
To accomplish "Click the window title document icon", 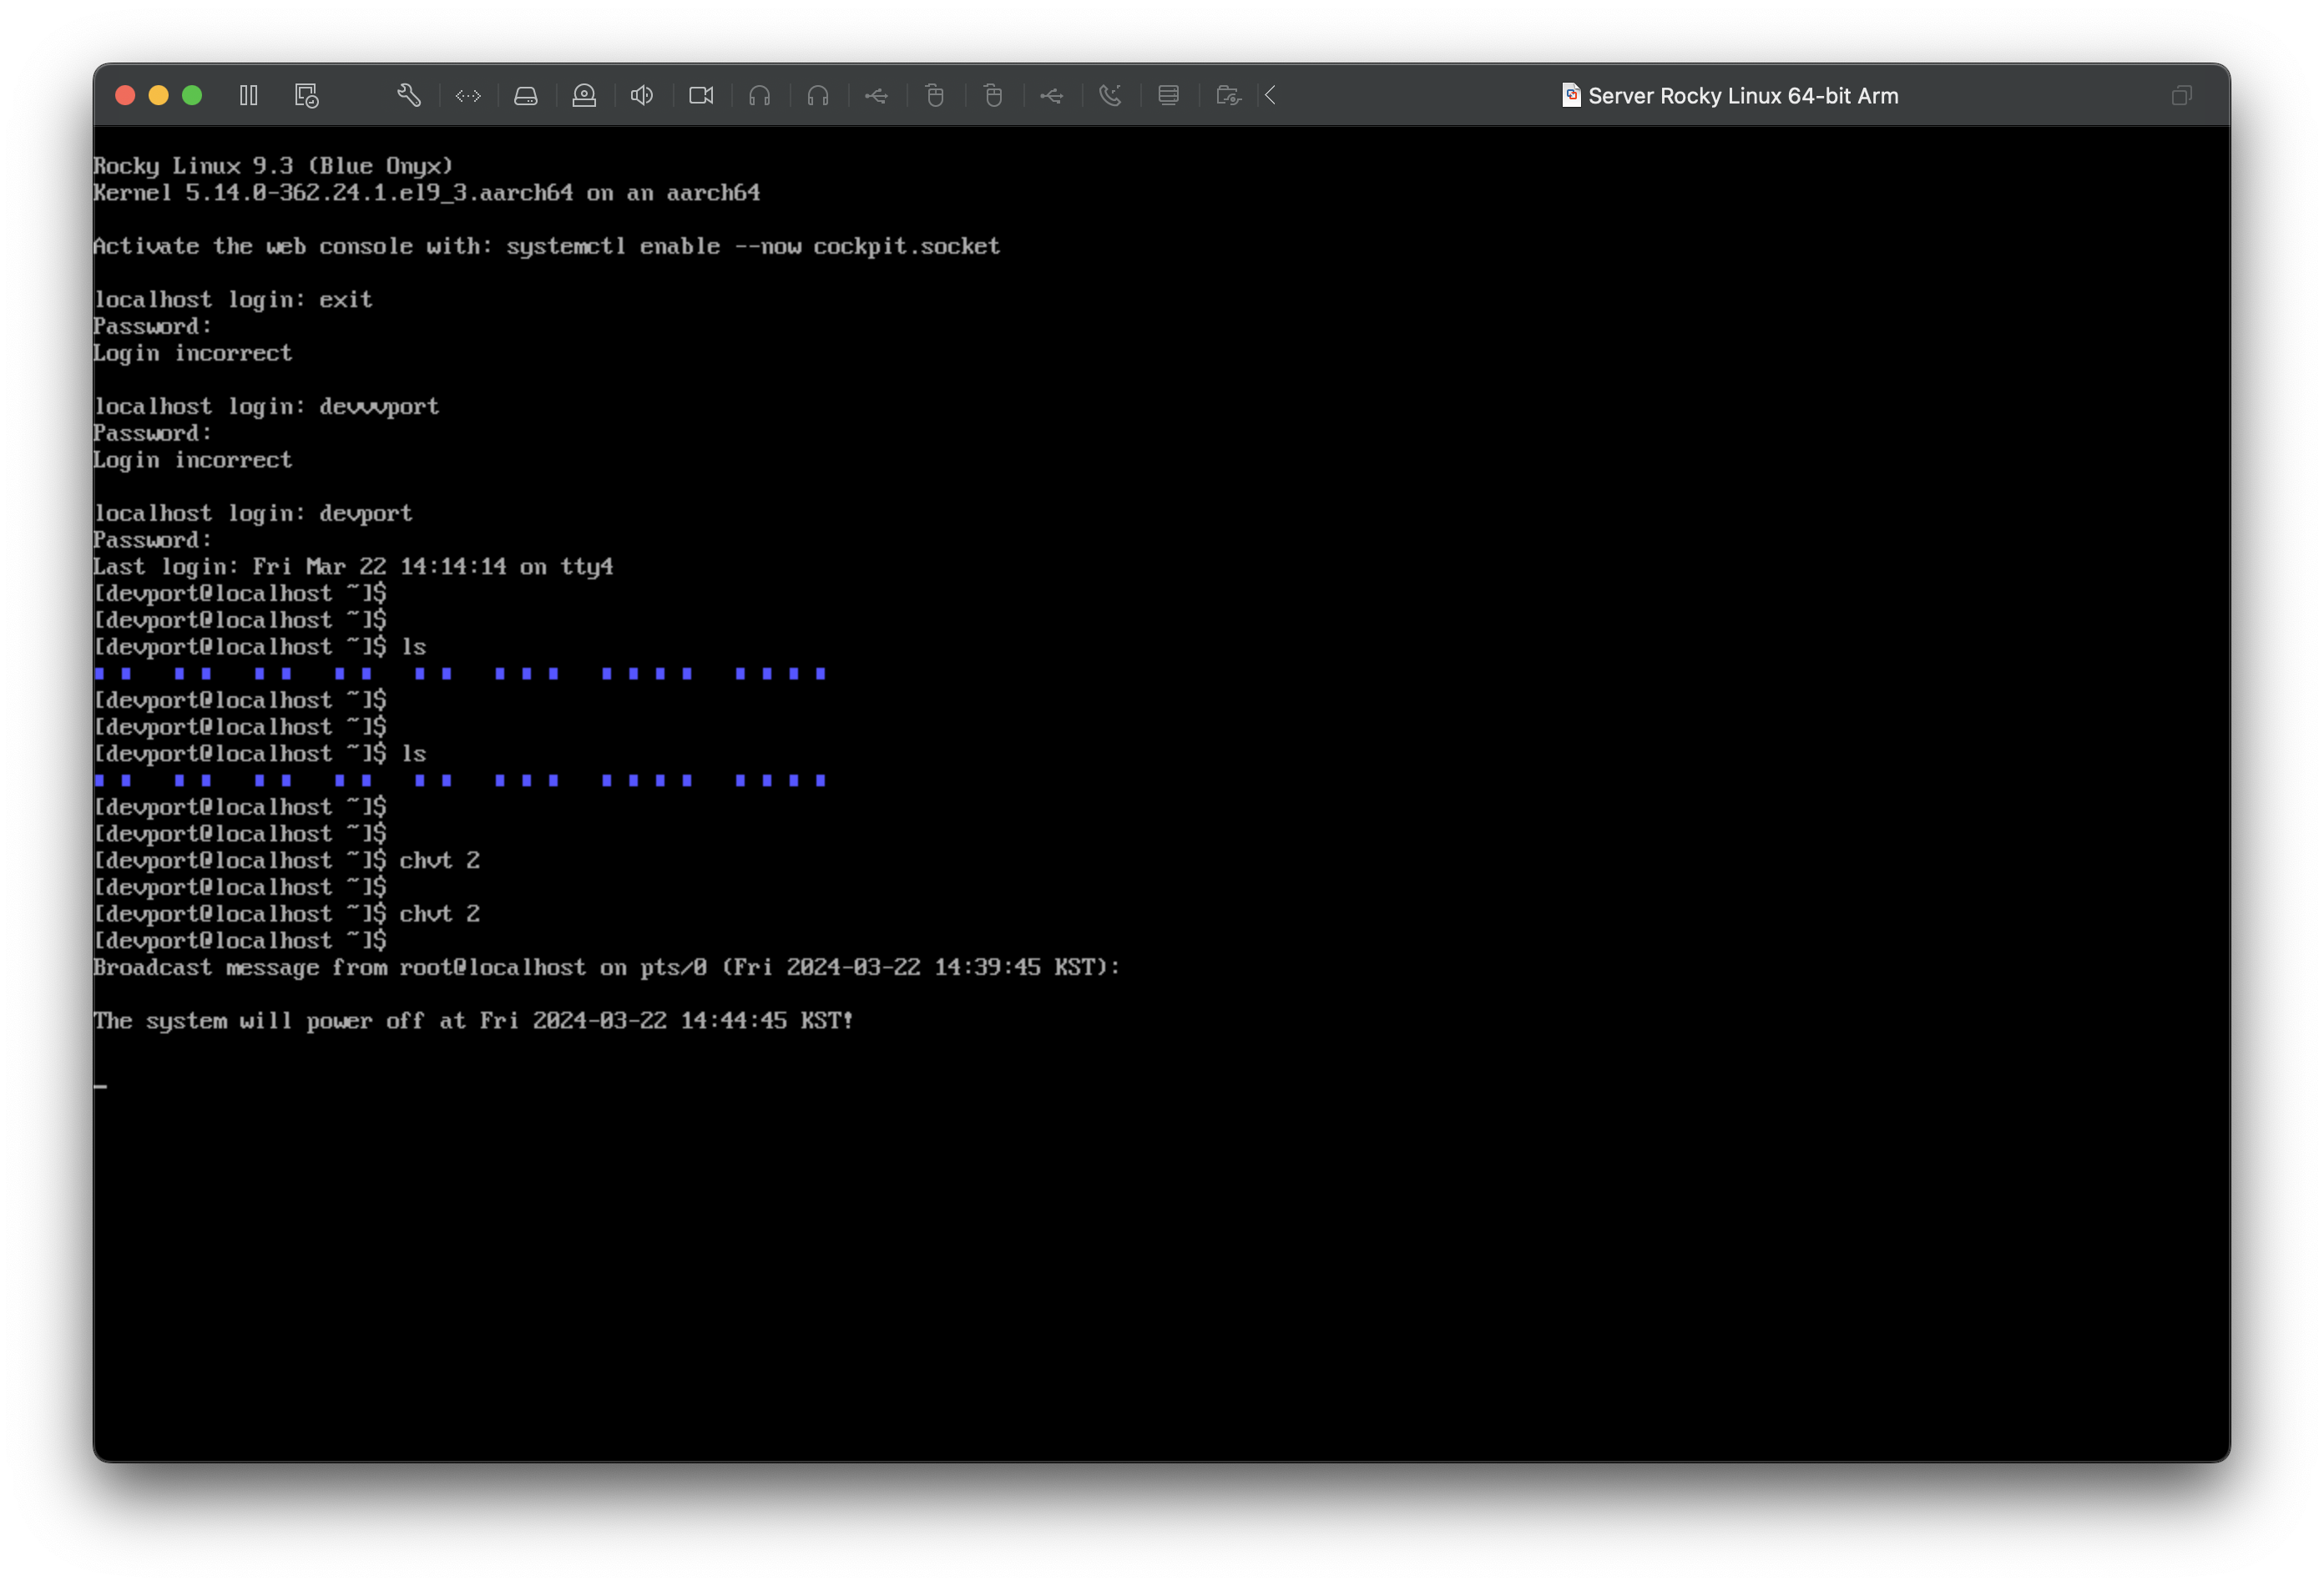I will coord(1571,95).
